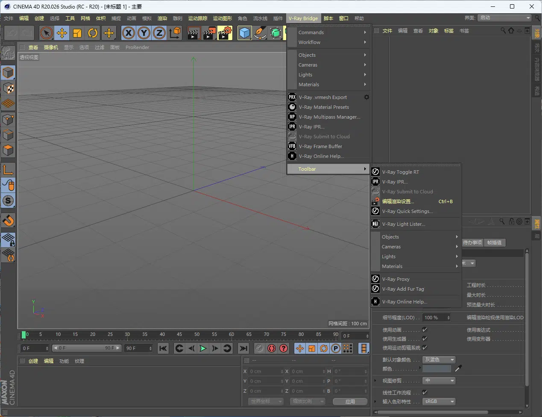
Task: Toggle 使用运动剪辑系统 checkbox
Action: click(425, 347)
